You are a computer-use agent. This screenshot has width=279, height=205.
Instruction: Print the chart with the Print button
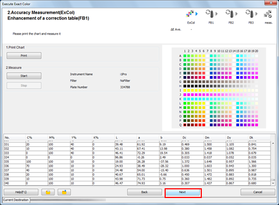coord(24,56)
